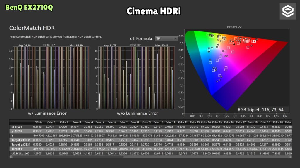Select the Color 5 column header

pos(100,122)
